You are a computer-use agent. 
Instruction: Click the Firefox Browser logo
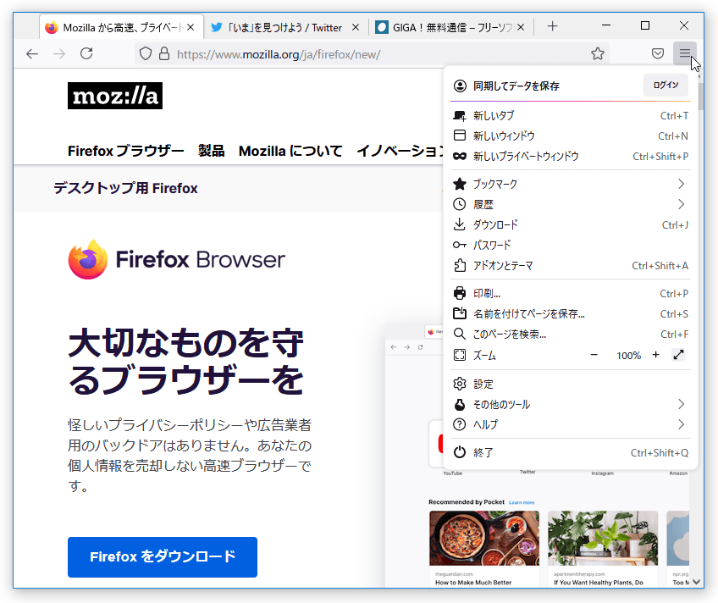[176, 259]
